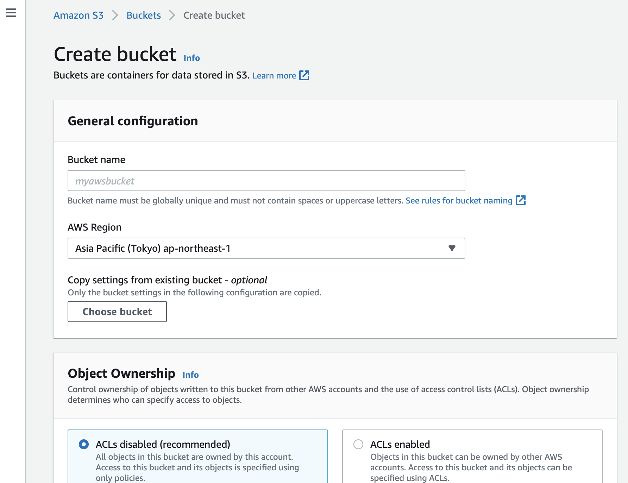Go to Buckets using the breadcrumb

pos(143,15)
